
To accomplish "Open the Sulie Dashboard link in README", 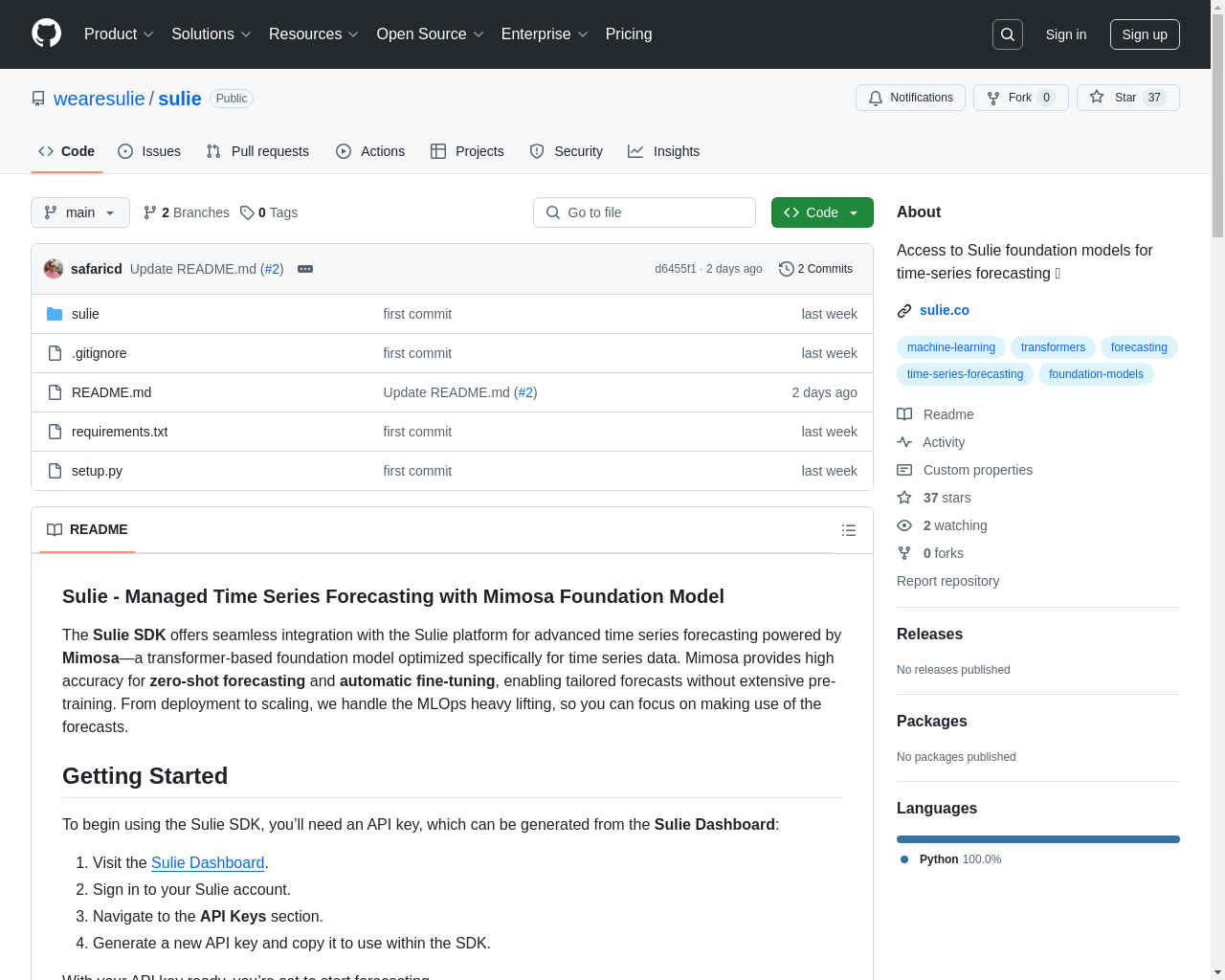I will coord(208,862).
